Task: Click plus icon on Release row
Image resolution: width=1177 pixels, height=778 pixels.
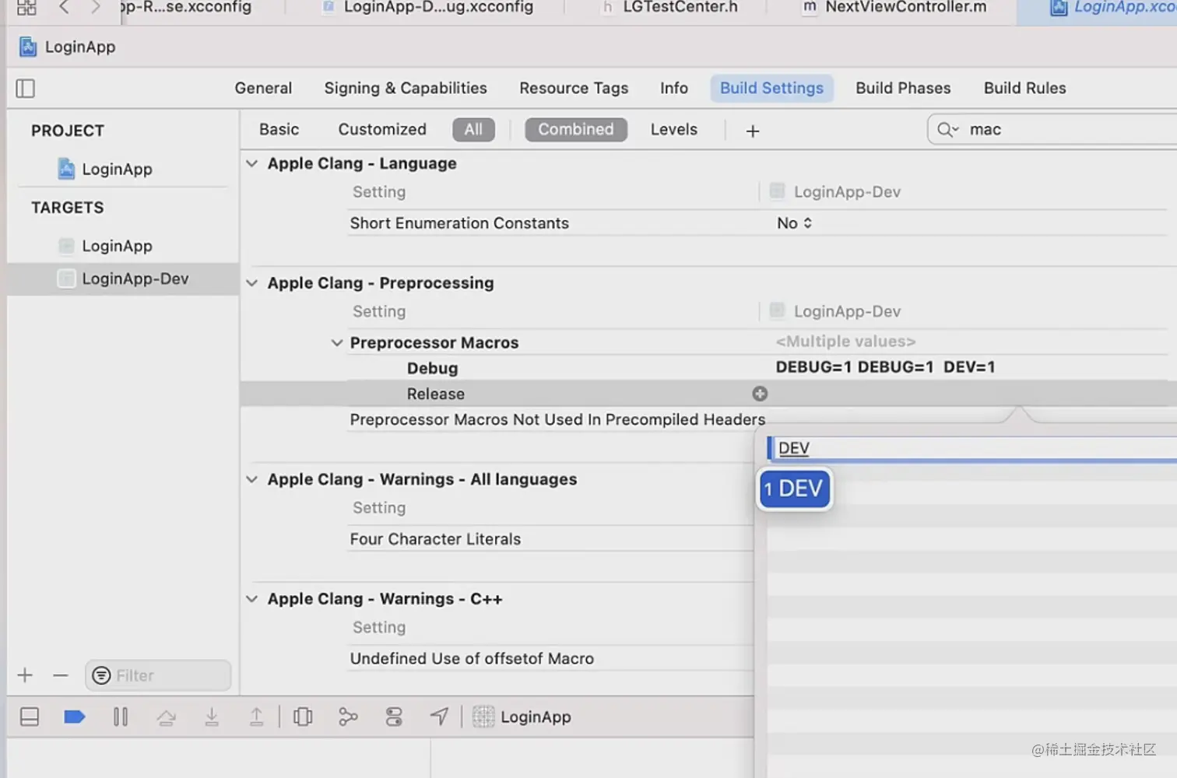Action: tap(760, 394)
